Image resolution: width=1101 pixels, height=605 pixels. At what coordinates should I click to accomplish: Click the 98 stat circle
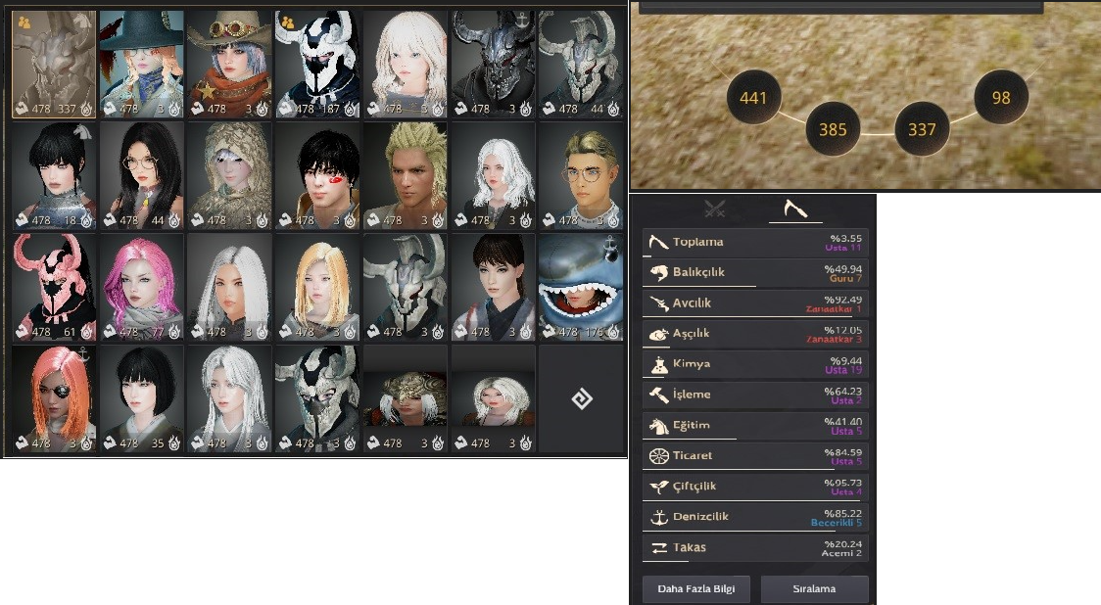(1000, 97)
